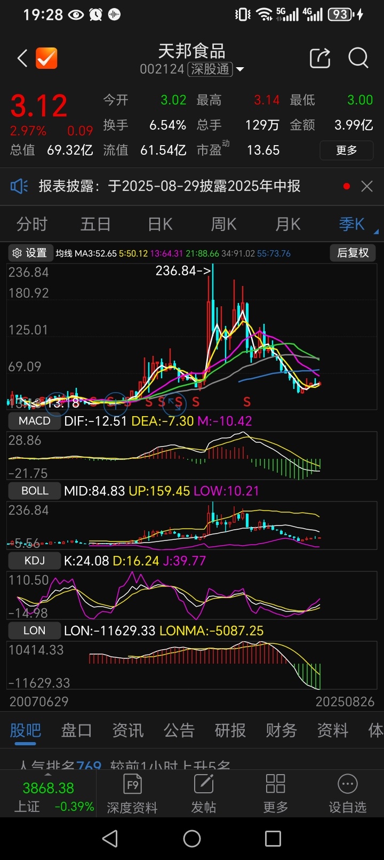Tap Android home navigation button
The height and width of the screenshot is (860, 384).
[192, 839]
